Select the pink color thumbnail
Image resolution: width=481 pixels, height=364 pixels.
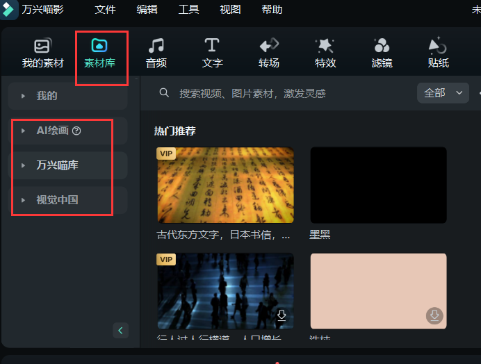click(379, 291)
